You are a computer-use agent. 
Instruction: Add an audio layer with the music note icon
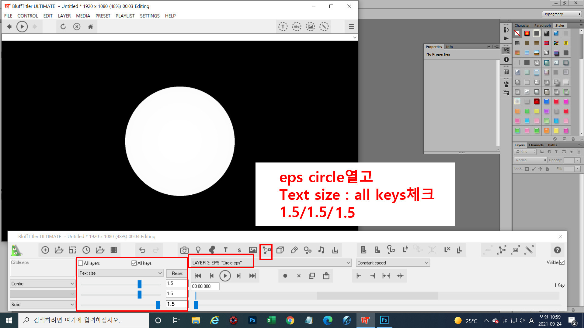pos(321,250)
